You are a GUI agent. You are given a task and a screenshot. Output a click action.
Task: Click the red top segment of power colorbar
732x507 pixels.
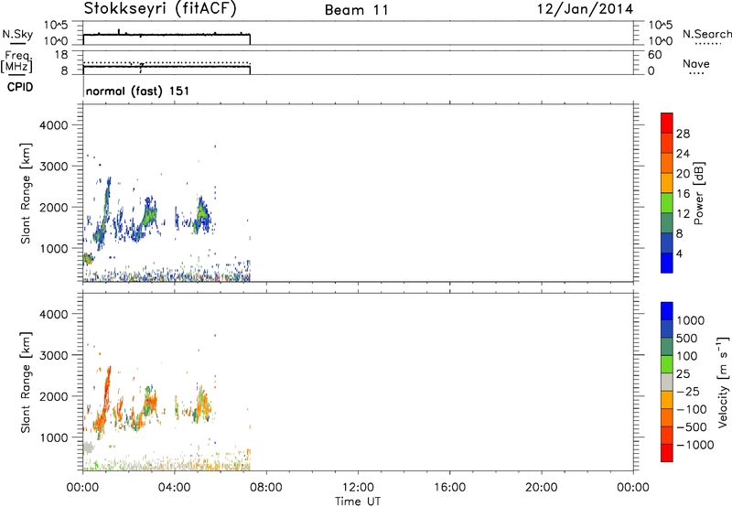click(x=667, y=123)
